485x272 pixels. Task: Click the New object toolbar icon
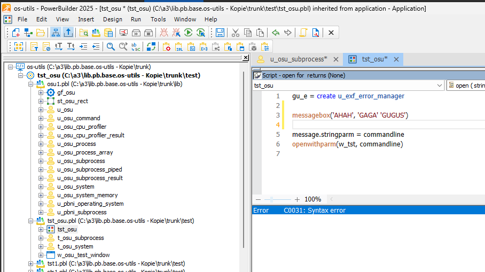(16, 33)
